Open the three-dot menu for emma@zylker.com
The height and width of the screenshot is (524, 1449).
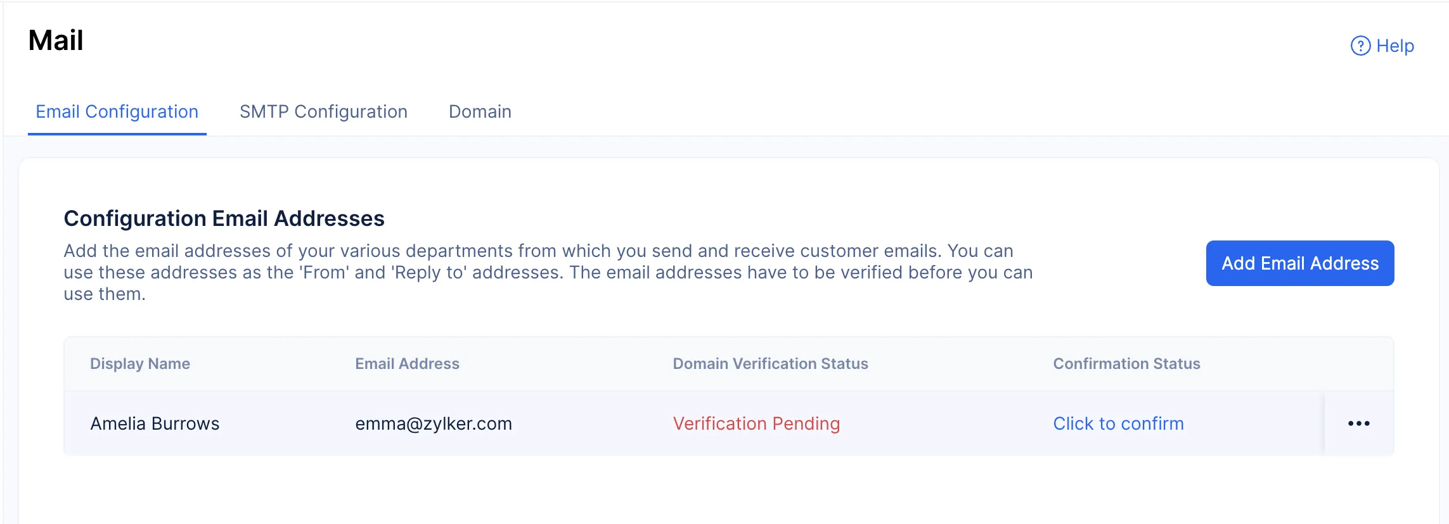[x=1358, y=423]
